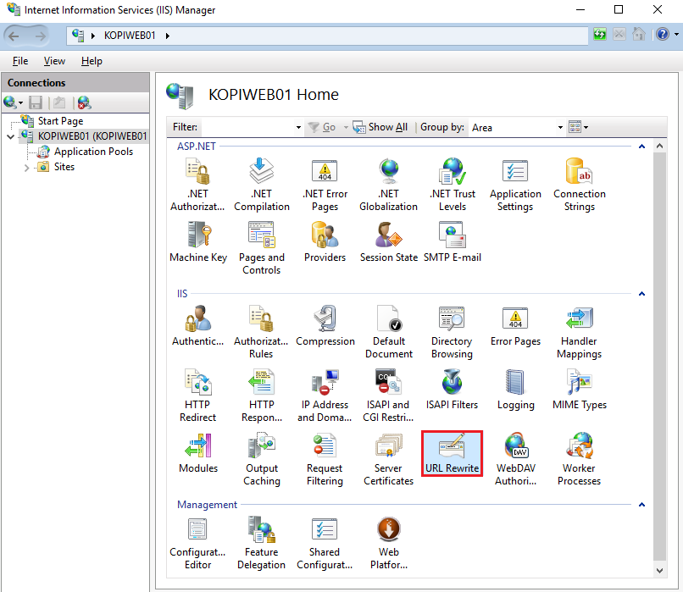Viewport: 683px width, 592px height.
Task: Open Web Platform Installer
Action: pos(389,543)
